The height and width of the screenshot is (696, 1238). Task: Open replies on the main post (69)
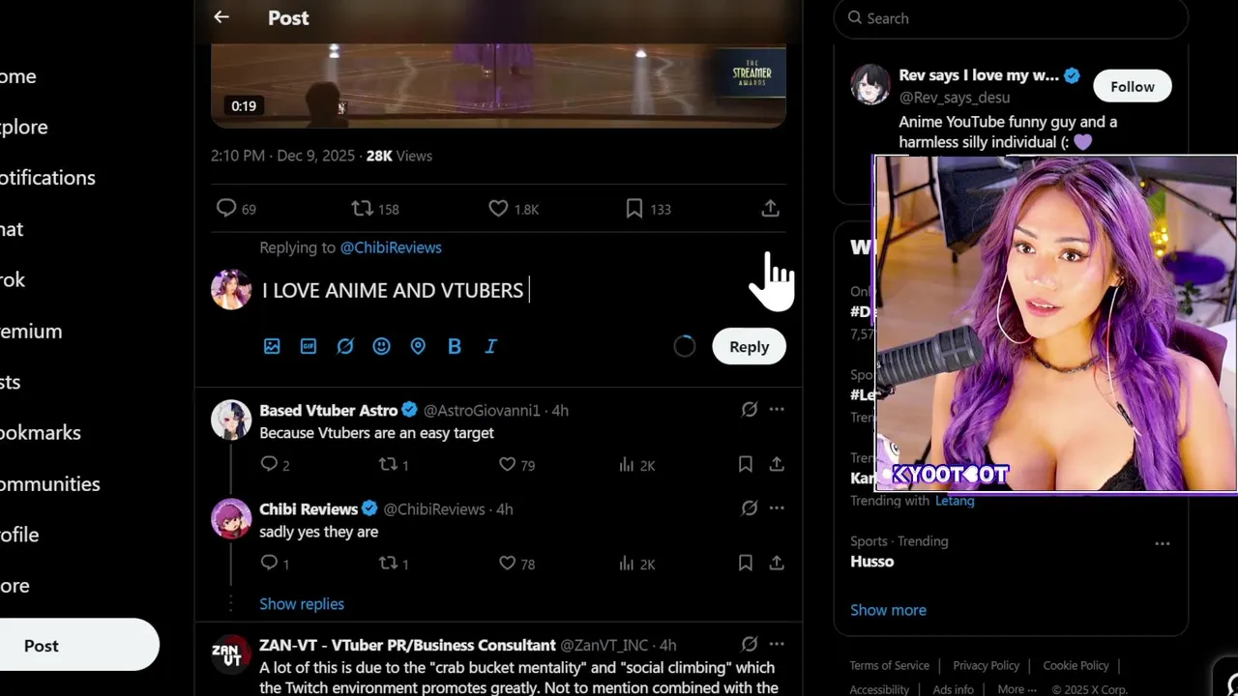point(236,209)
